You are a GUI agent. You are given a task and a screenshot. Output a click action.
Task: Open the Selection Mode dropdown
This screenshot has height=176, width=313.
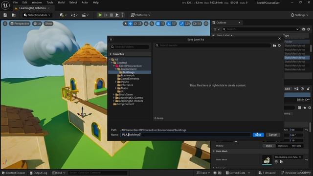pos(37,15)
